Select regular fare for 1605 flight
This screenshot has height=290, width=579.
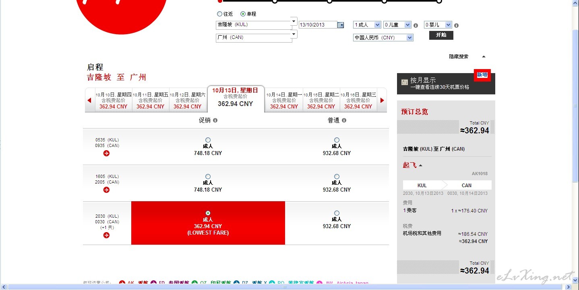click(x=337, y=177)
